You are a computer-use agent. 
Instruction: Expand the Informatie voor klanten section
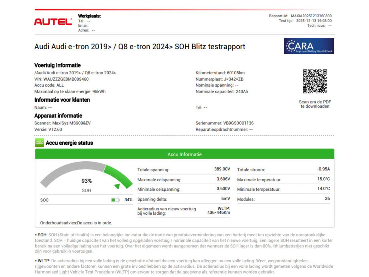pyautogui.click(x=62, y=100)
